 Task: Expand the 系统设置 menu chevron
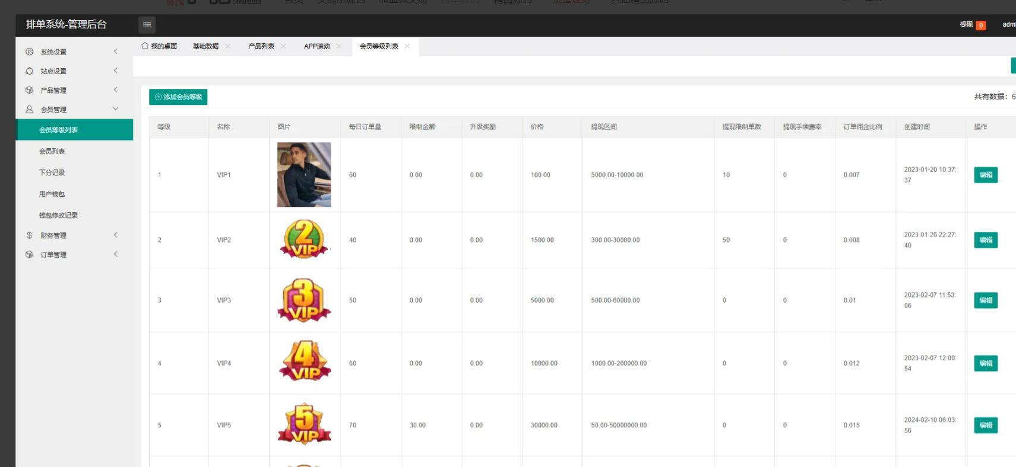pyautogui.click(x=116, y=52)
